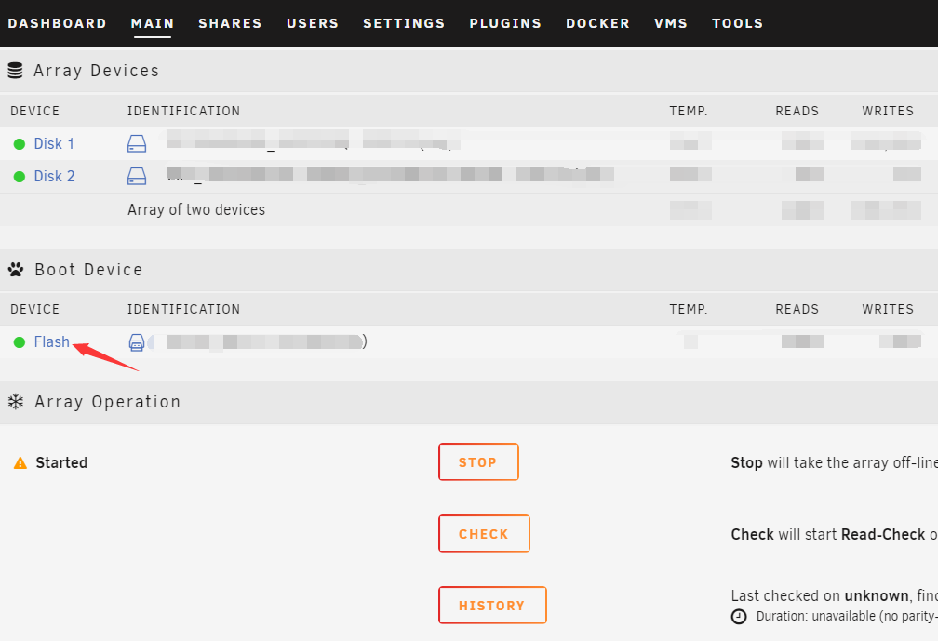938x641 pixels.
Task: Open the Disk 1 link
Action: pos(54,143)
